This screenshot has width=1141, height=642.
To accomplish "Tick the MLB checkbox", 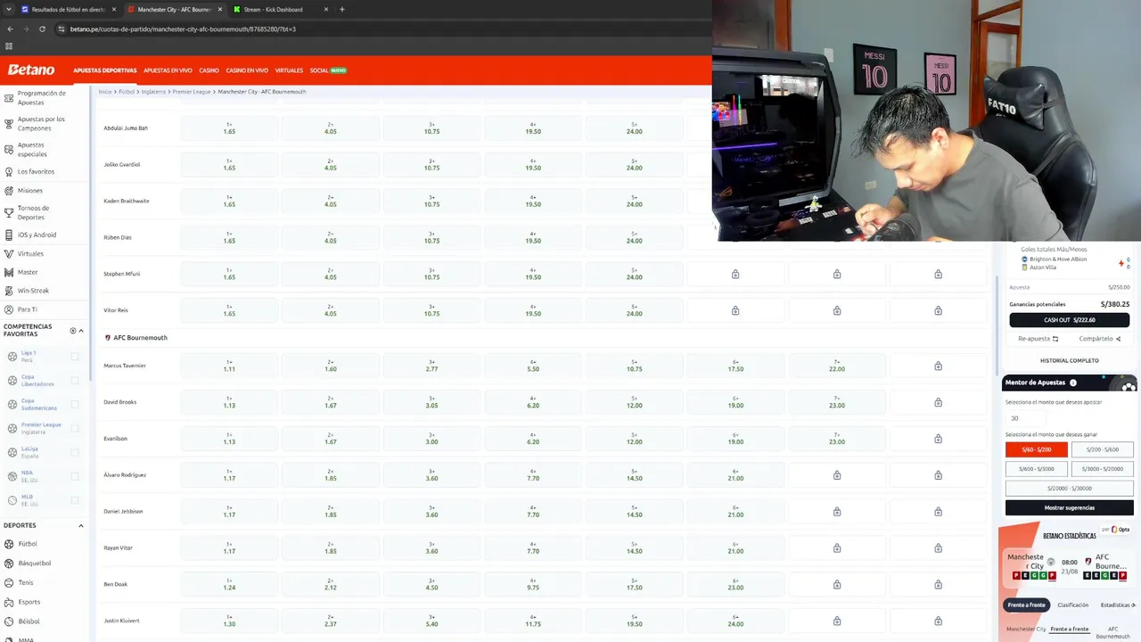I will coord(75,500).
